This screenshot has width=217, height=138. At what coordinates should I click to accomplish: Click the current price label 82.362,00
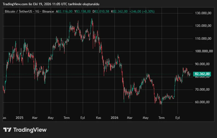tap(202, 74)
